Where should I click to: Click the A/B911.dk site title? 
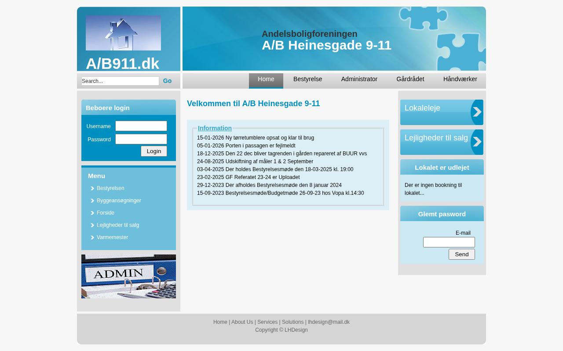(x=122, y=64)
